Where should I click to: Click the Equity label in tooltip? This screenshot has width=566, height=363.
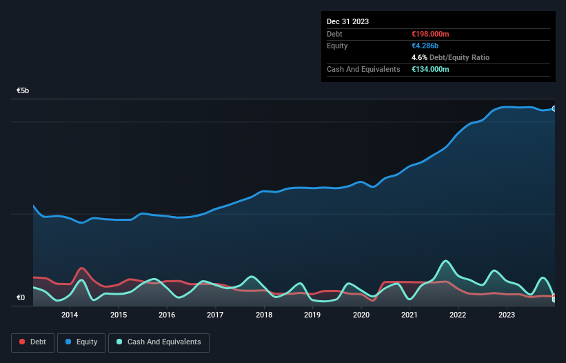tap(337, 46)
